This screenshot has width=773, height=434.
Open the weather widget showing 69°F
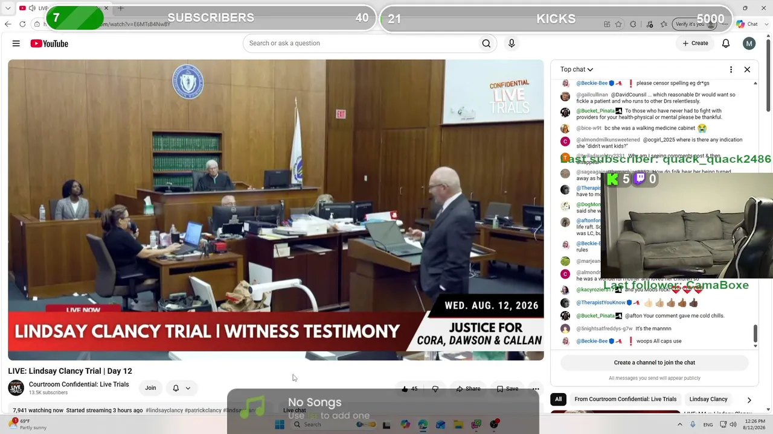click(29, 424)
